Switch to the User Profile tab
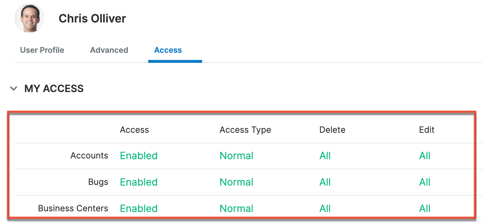Image resolution: width=482 pixels, height=222 pixels. [x=42, y=50]
